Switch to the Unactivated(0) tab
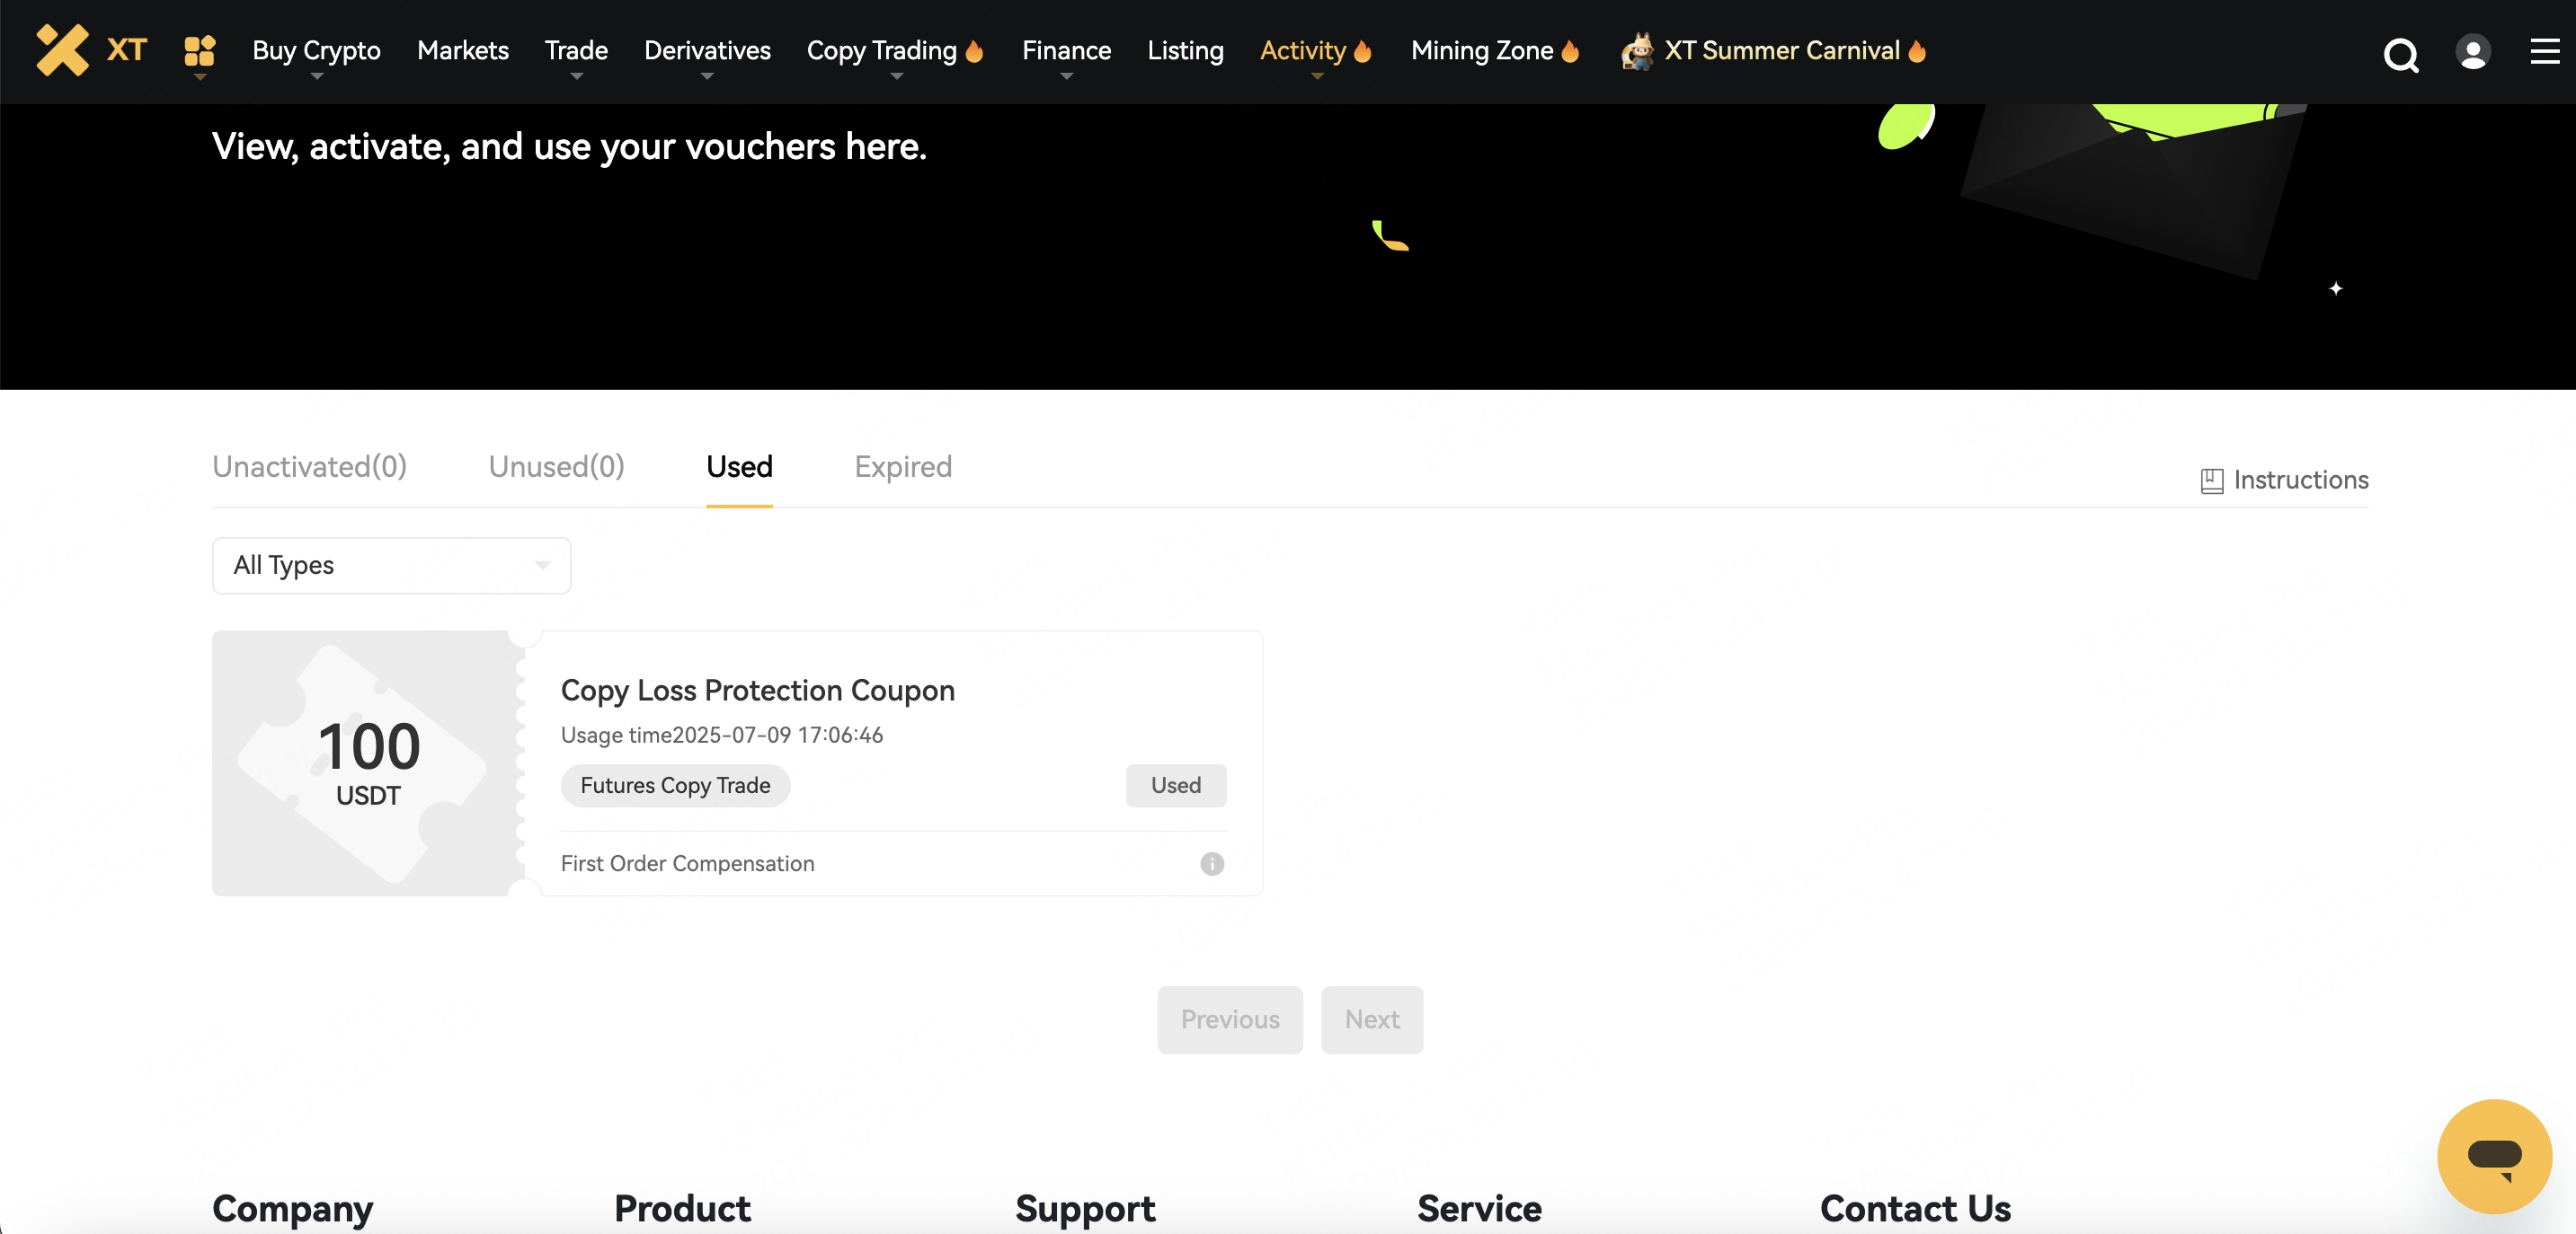The height and width of the screenshot is (1234, 2576). click(309, 467)
